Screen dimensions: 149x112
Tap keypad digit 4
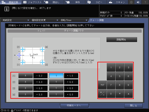tap(111, 76)
